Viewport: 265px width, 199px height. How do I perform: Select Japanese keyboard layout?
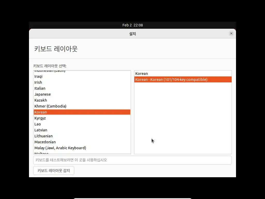tap(82, 94)
